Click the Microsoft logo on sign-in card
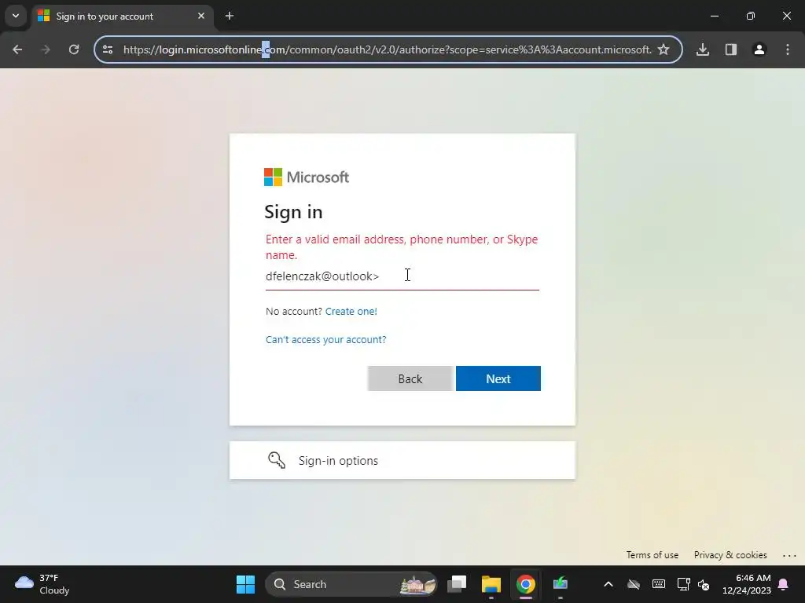The image size is (805, 603). pos(307,177)
